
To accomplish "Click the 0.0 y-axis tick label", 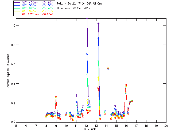I will [13, 122].
